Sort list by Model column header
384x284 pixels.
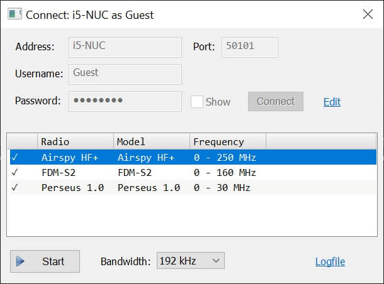[x=151, y=141]
